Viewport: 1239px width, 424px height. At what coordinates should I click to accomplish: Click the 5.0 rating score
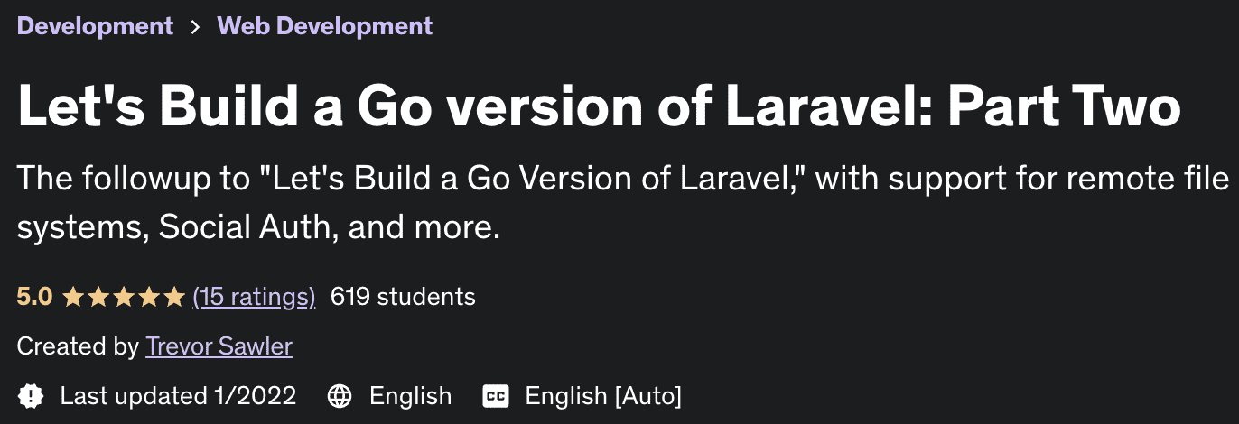pyautogui.click(x=34, y=296)
